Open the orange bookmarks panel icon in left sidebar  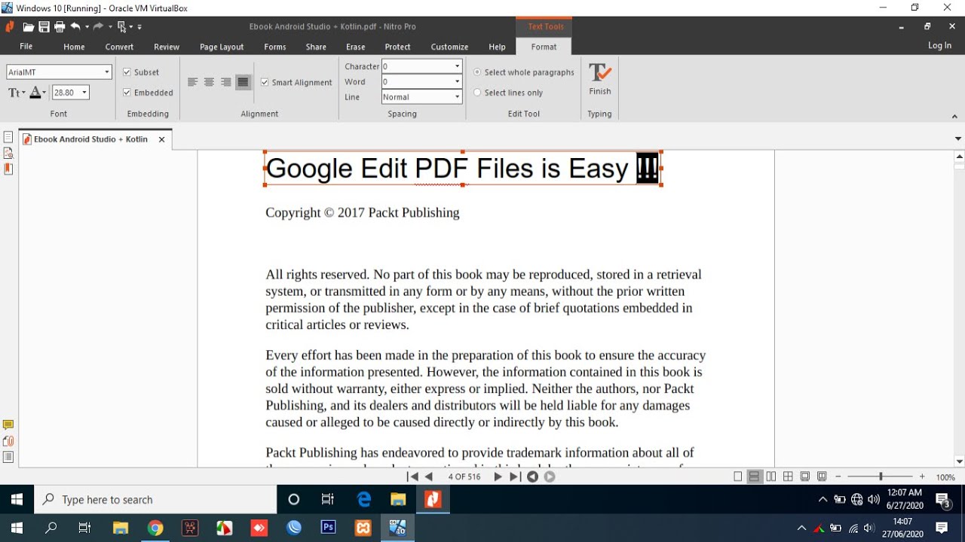pyautogui.click(x=8, y=169)
